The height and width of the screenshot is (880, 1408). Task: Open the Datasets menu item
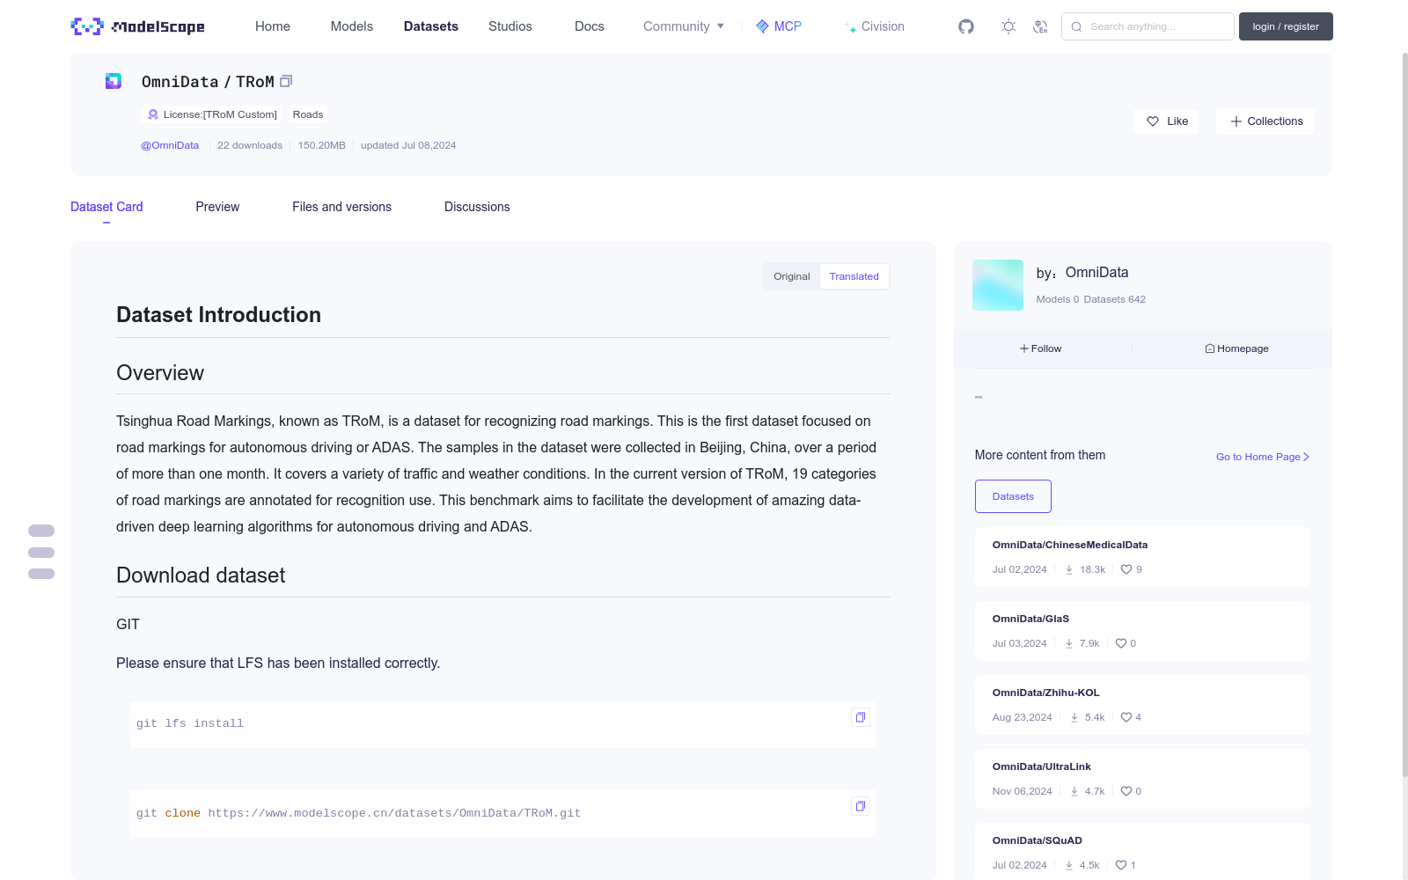431,26
